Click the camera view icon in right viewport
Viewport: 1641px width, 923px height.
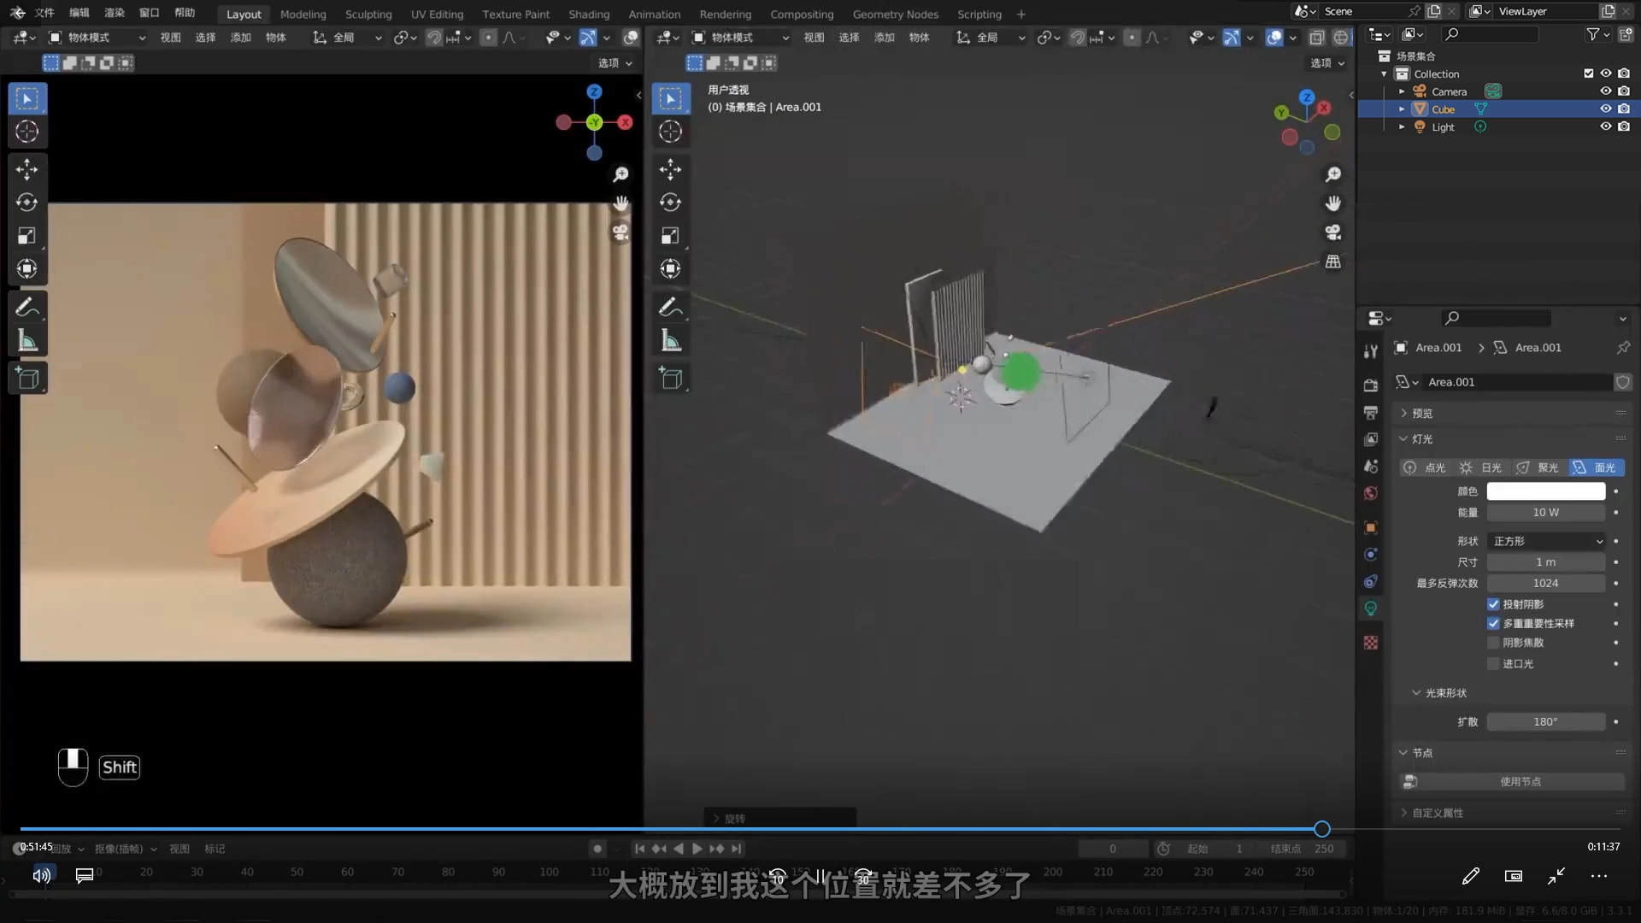pos(1332,232)
